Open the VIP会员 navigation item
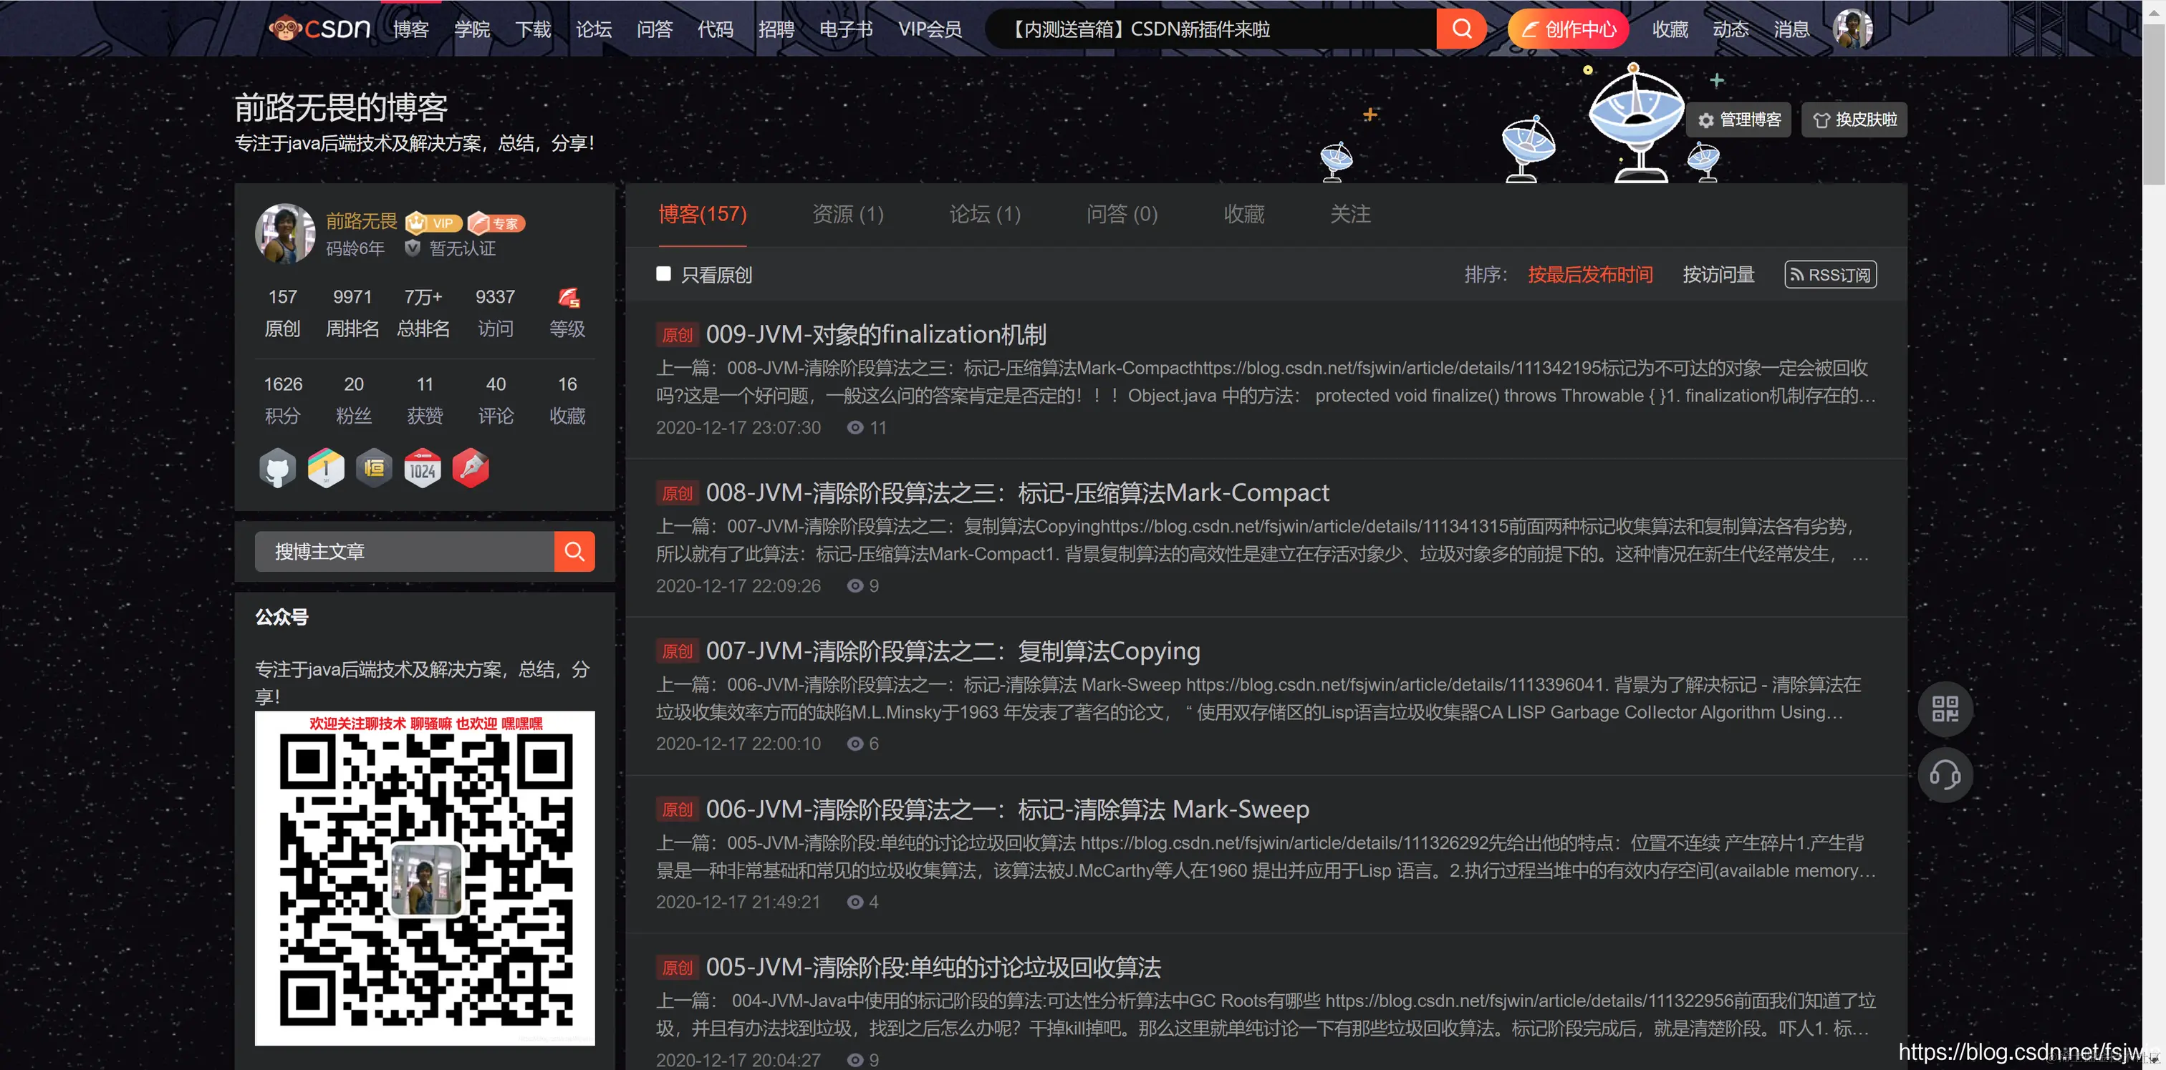 click(930, 28)
